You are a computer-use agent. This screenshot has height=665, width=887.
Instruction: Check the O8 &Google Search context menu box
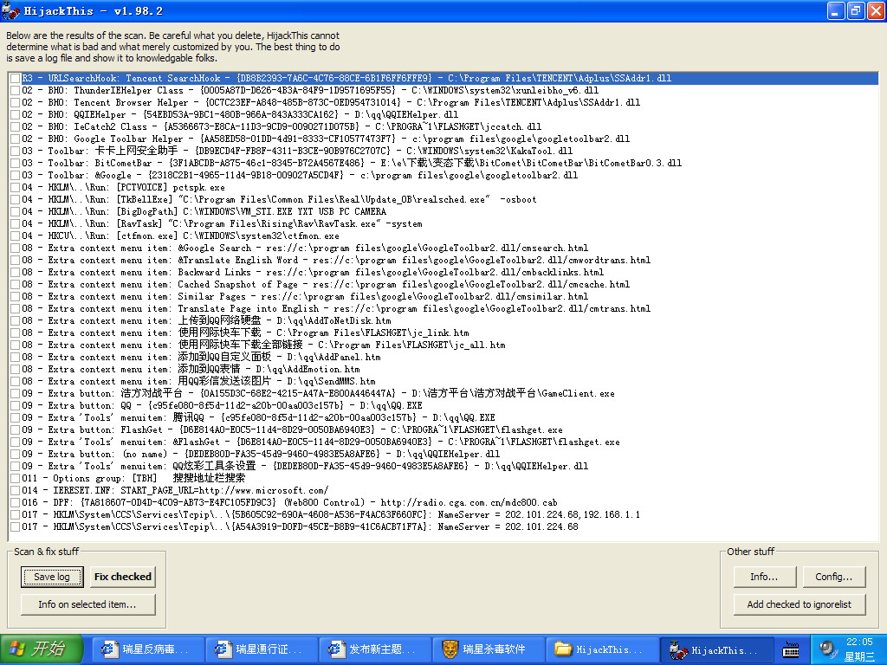tap(16, 249)
